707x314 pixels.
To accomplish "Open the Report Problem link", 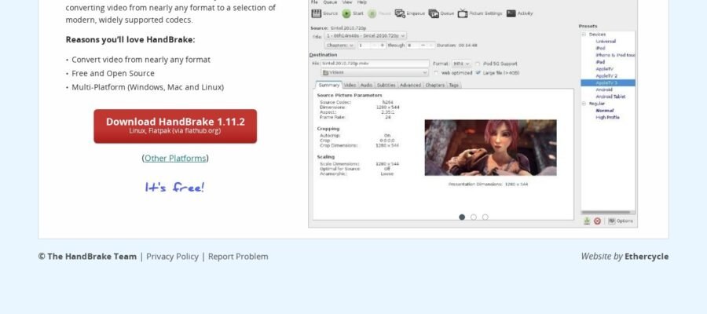I will click(238, 257).
